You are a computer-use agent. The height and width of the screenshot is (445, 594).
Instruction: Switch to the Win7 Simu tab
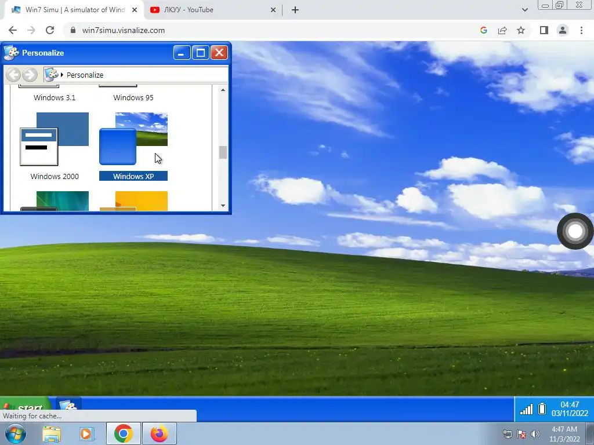tap(75, 10)
